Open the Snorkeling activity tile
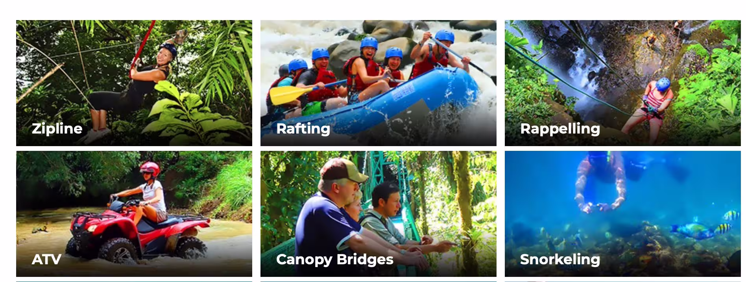 point(623,214)
